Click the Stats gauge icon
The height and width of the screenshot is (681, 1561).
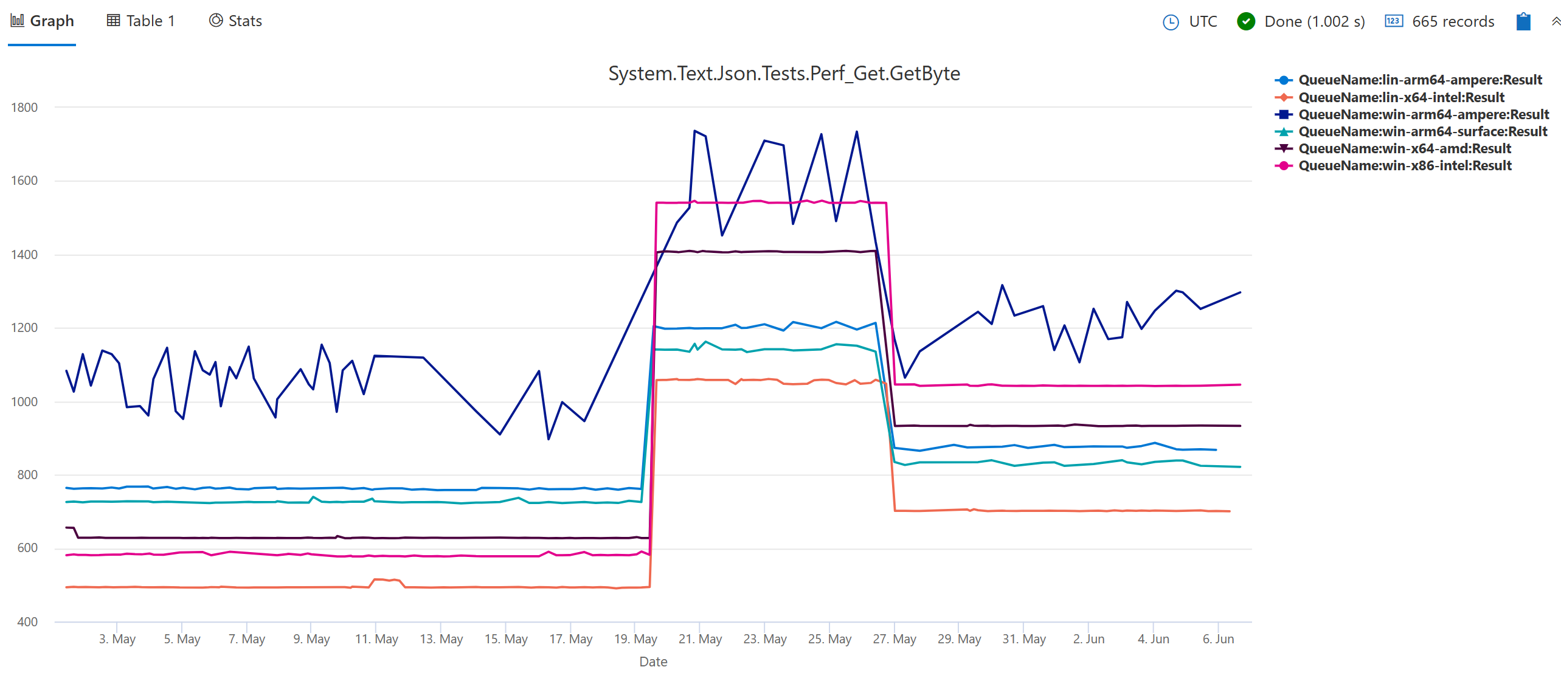click(x=215, y=20)
